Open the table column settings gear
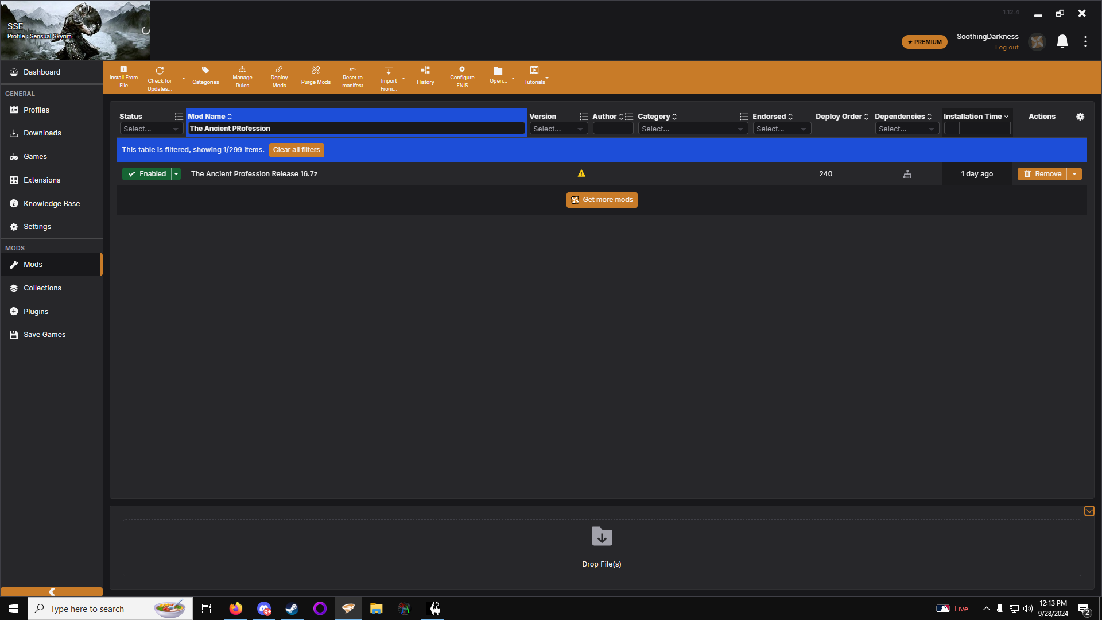Viewport: 1102px width, 620px height. [1080, 117]
